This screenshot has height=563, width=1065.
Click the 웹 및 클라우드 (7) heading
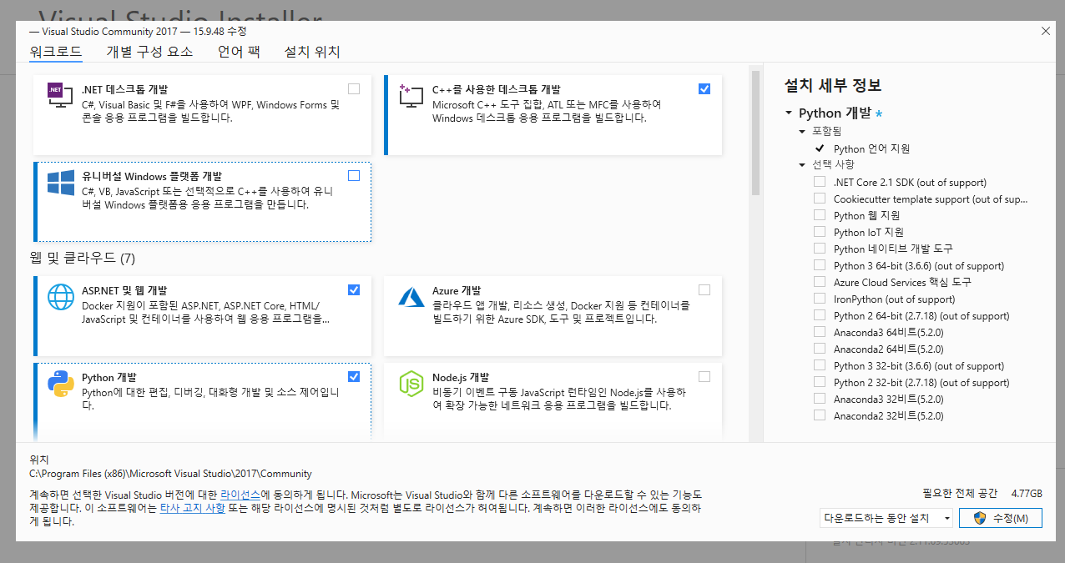pyautogui.click(x=82, y=257)
